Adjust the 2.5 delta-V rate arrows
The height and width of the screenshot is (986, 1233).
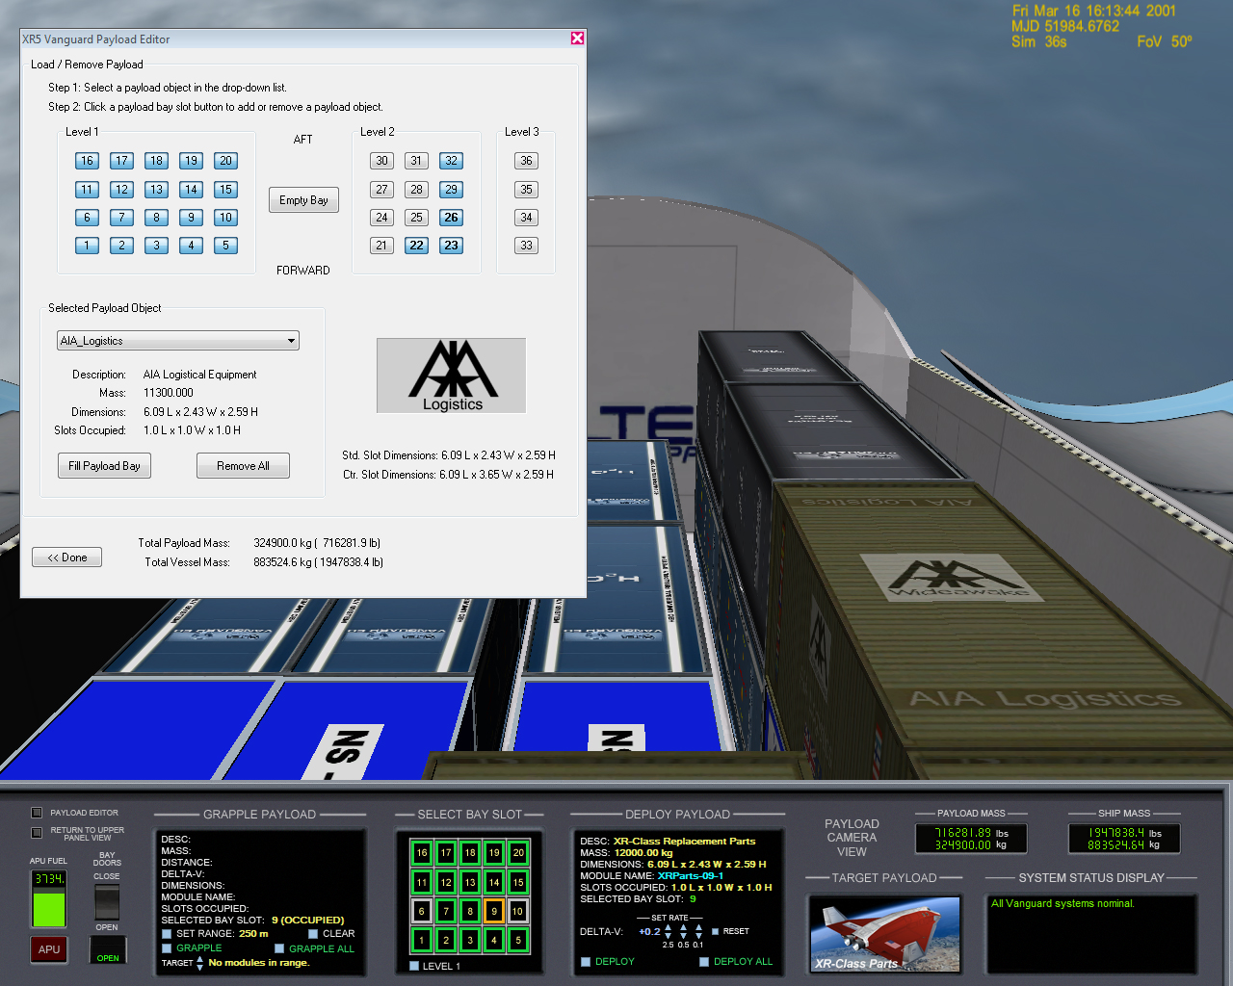click(668, 932)
